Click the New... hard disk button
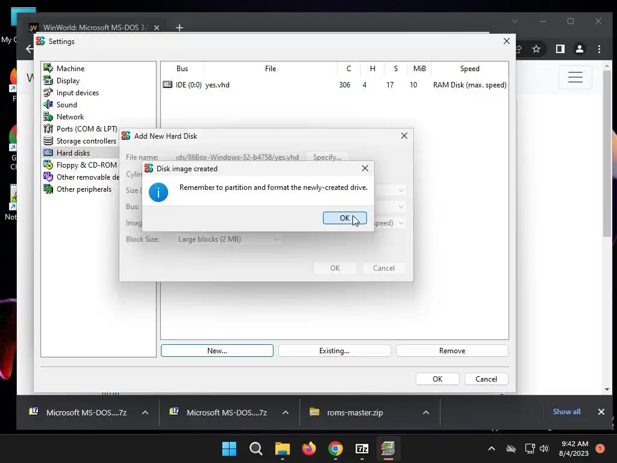 tap(217, 350)
